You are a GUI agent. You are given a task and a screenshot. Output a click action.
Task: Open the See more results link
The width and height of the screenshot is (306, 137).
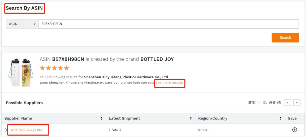pos(169,83)
